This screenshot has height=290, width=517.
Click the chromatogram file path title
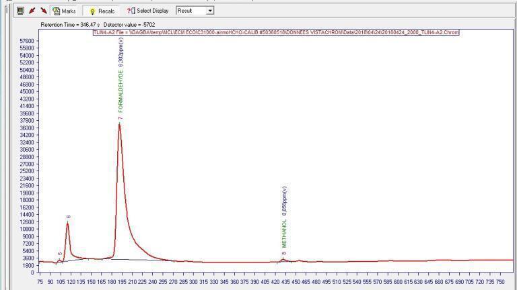pyautogui.click(x=276, y=32)
